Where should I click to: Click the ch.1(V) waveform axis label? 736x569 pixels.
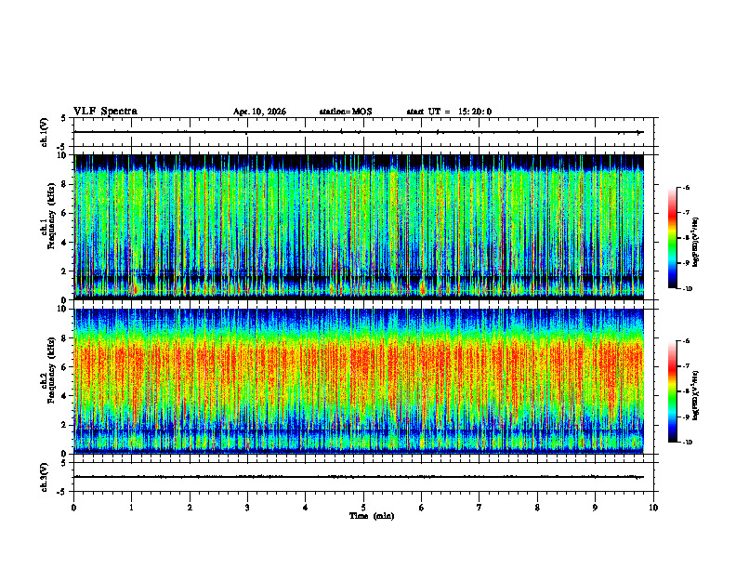[x=45, y=132]
